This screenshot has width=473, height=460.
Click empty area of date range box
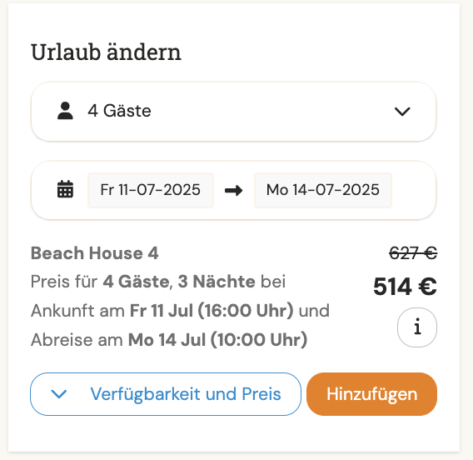tap(413, 190)
